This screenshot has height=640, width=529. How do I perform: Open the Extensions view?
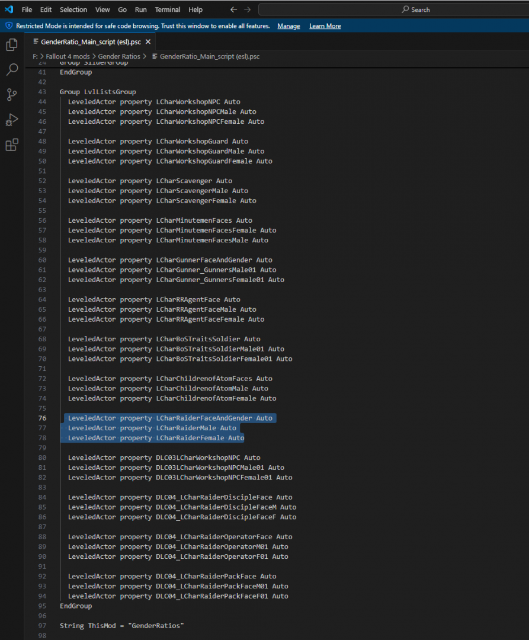point(12,145)
